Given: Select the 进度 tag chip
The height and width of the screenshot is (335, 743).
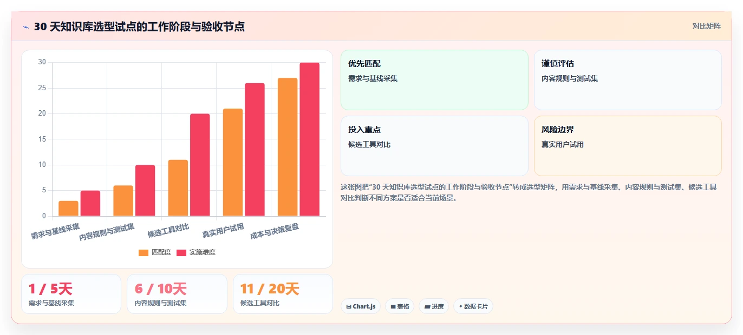Looking at the screenshot, I should pos(434,306).
